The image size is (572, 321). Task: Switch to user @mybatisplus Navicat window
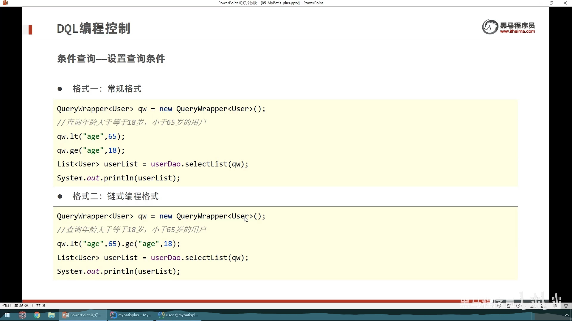tap(179, 315)
